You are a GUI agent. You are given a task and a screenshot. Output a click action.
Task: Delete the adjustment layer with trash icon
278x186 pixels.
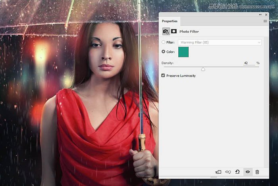[257, 172]
